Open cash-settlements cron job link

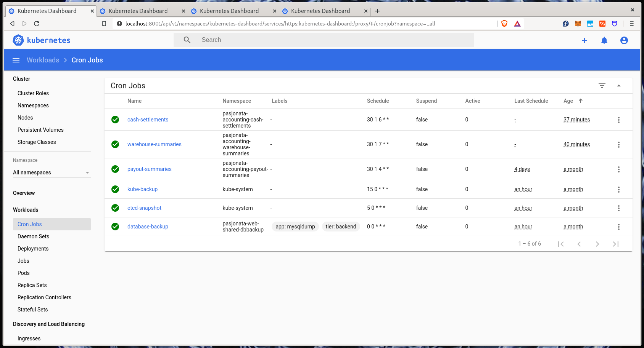coord(148,120)
